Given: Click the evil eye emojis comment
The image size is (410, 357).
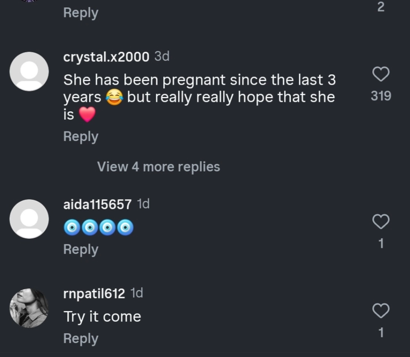Looking at the screenshot, I should 98,227.
